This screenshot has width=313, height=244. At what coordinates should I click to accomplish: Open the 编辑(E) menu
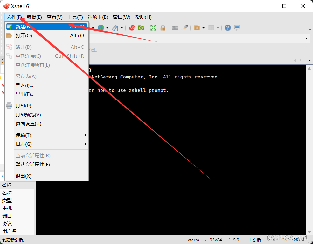coord(34,17)
